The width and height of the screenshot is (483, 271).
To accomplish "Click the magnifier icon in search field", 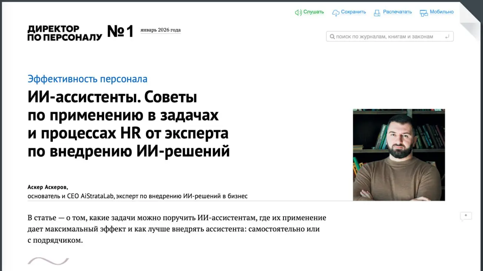I will tap(332, 37).
